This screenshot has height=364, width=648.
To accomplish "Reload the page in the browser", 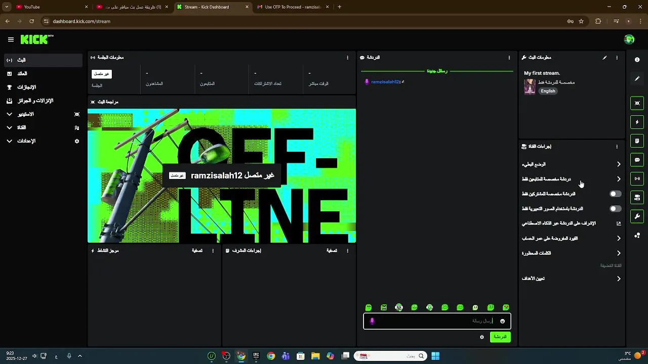I will tap(31, 21).
